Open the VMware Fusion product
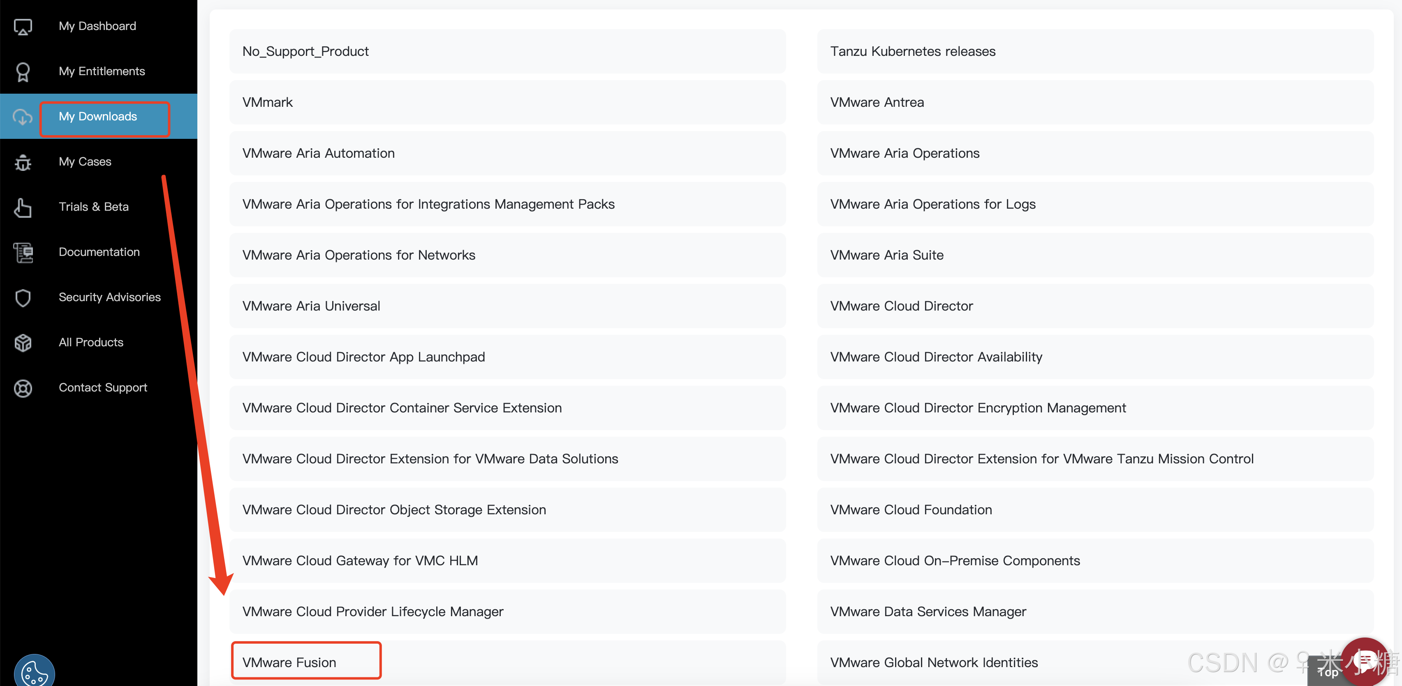The image size is (1402, 686). (289, 662)
